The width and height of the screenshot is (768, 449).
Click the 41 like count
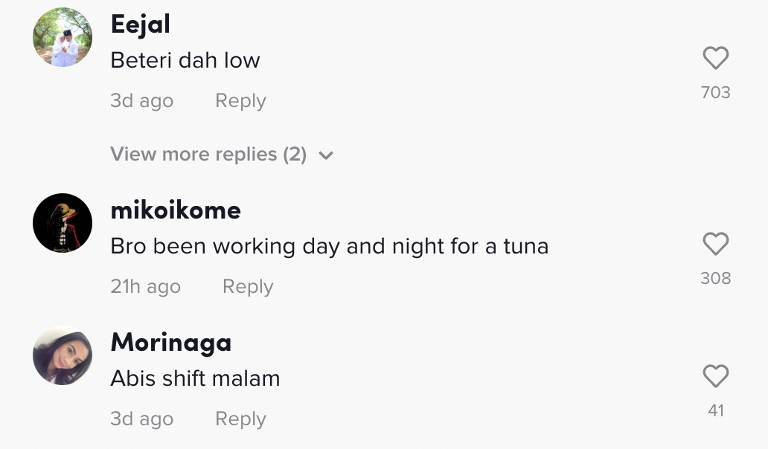point(715,411)
